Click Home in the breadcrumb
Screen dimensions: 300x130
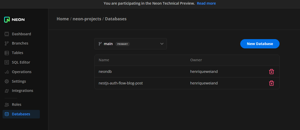[x=63, y=19]
